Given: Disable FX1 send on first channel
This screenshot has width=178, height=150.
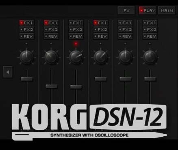Looking at the screenshot, I should pyautogui.click(x=26, y=23).
